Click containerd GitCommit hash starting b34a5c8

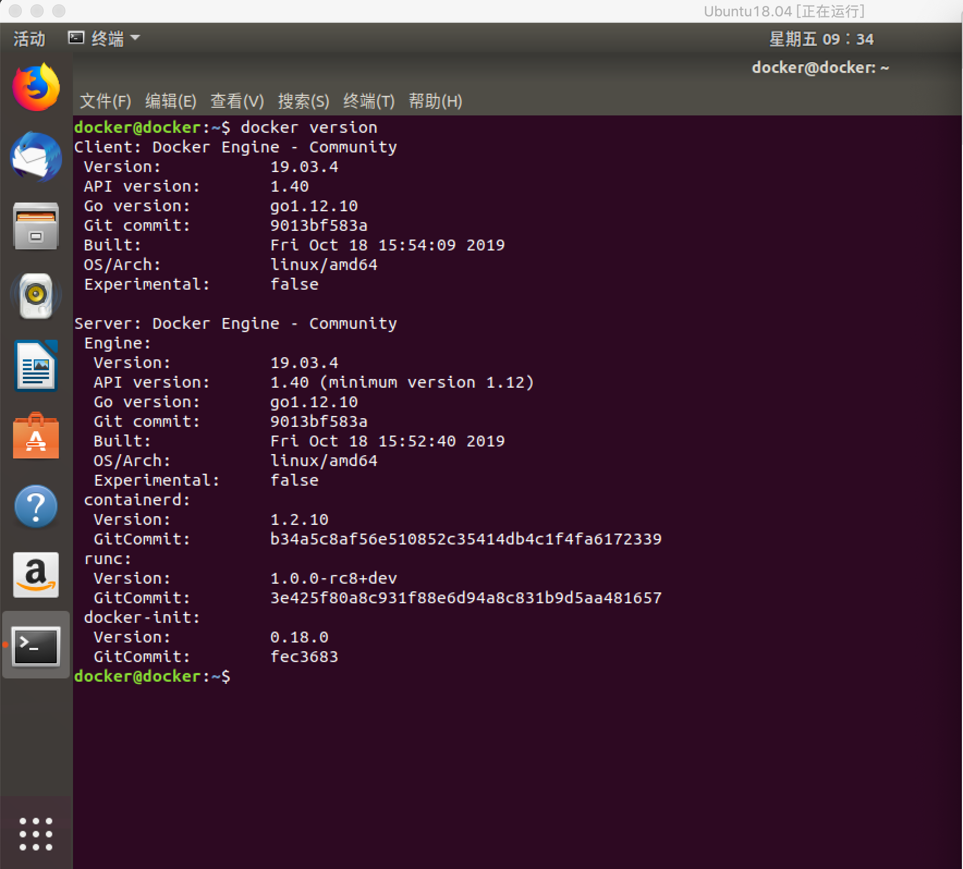pyautogui.click(x=466, y=539)
